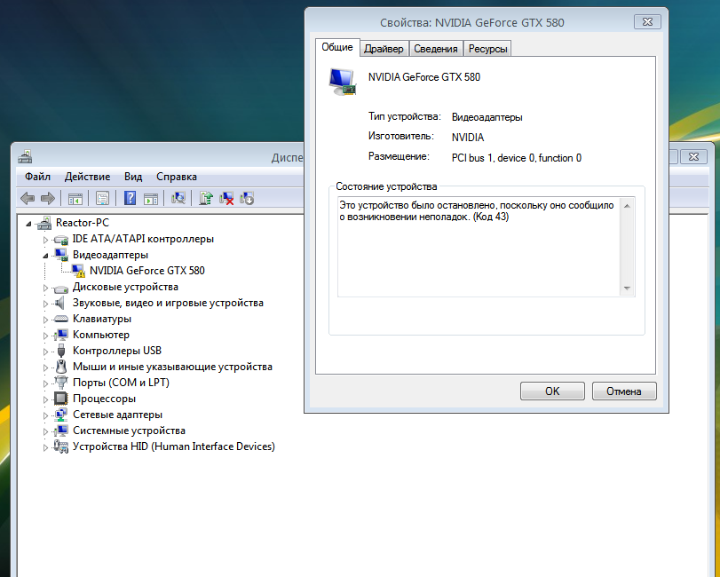Expand the Дисковые устройства node
The width and height of the screenshot is (720, 577).
45,288
